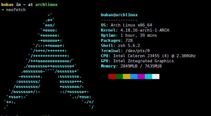Click memory value '2849MiB / 7635MiB'

pos(141,66)
